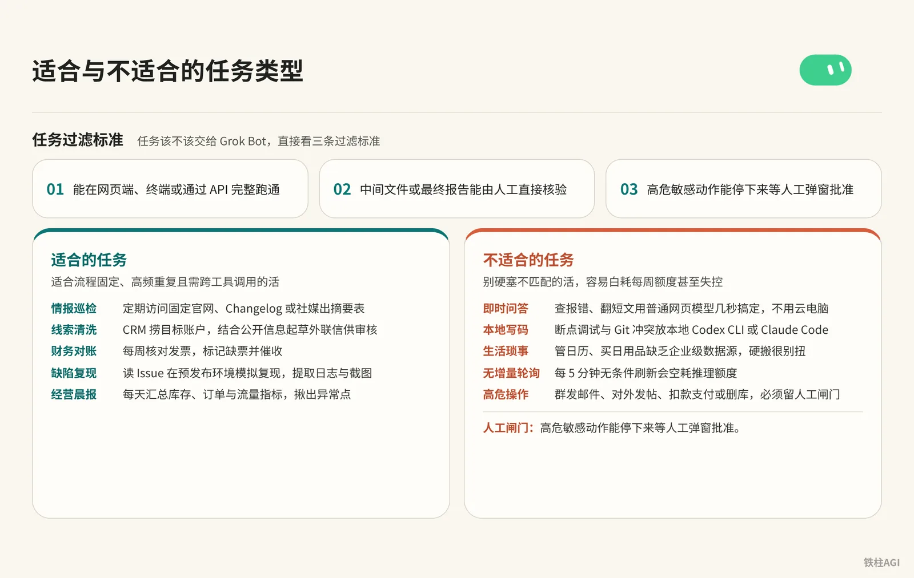Click the number 01 label

(55, 189)
